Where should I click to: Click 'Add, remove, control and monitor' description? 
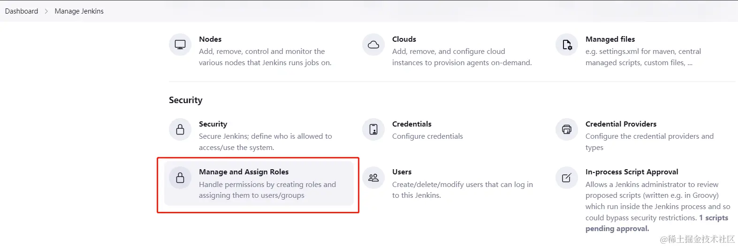(x=265, y=57)
